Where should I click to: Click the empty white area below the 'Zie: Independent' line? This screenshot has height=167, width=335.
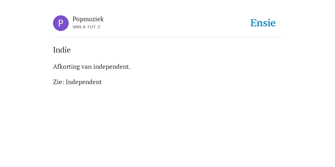tap(167, 126)
